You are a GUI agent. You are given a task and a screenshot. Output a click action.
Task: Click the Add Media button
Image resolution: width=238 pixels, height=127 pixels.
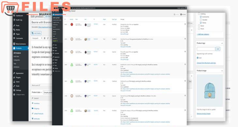tap(36, 33)
